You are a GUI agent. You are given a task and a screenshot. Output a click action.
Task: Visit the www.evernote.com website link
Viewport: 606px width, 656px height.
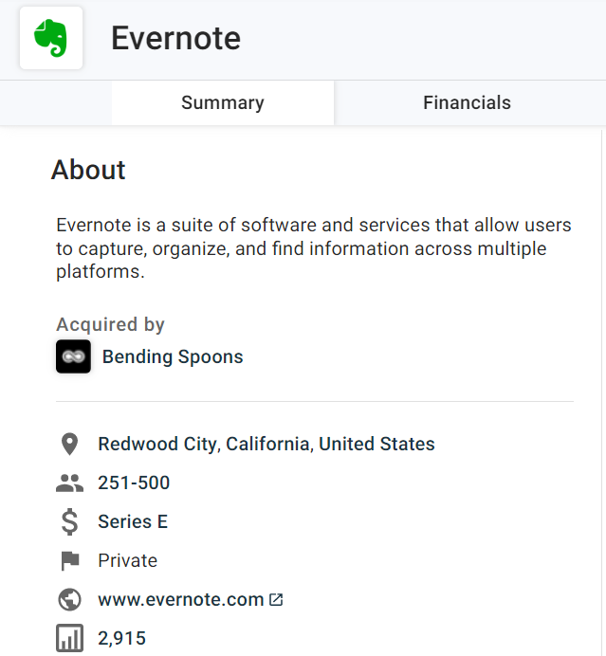(x=180, y=599)
